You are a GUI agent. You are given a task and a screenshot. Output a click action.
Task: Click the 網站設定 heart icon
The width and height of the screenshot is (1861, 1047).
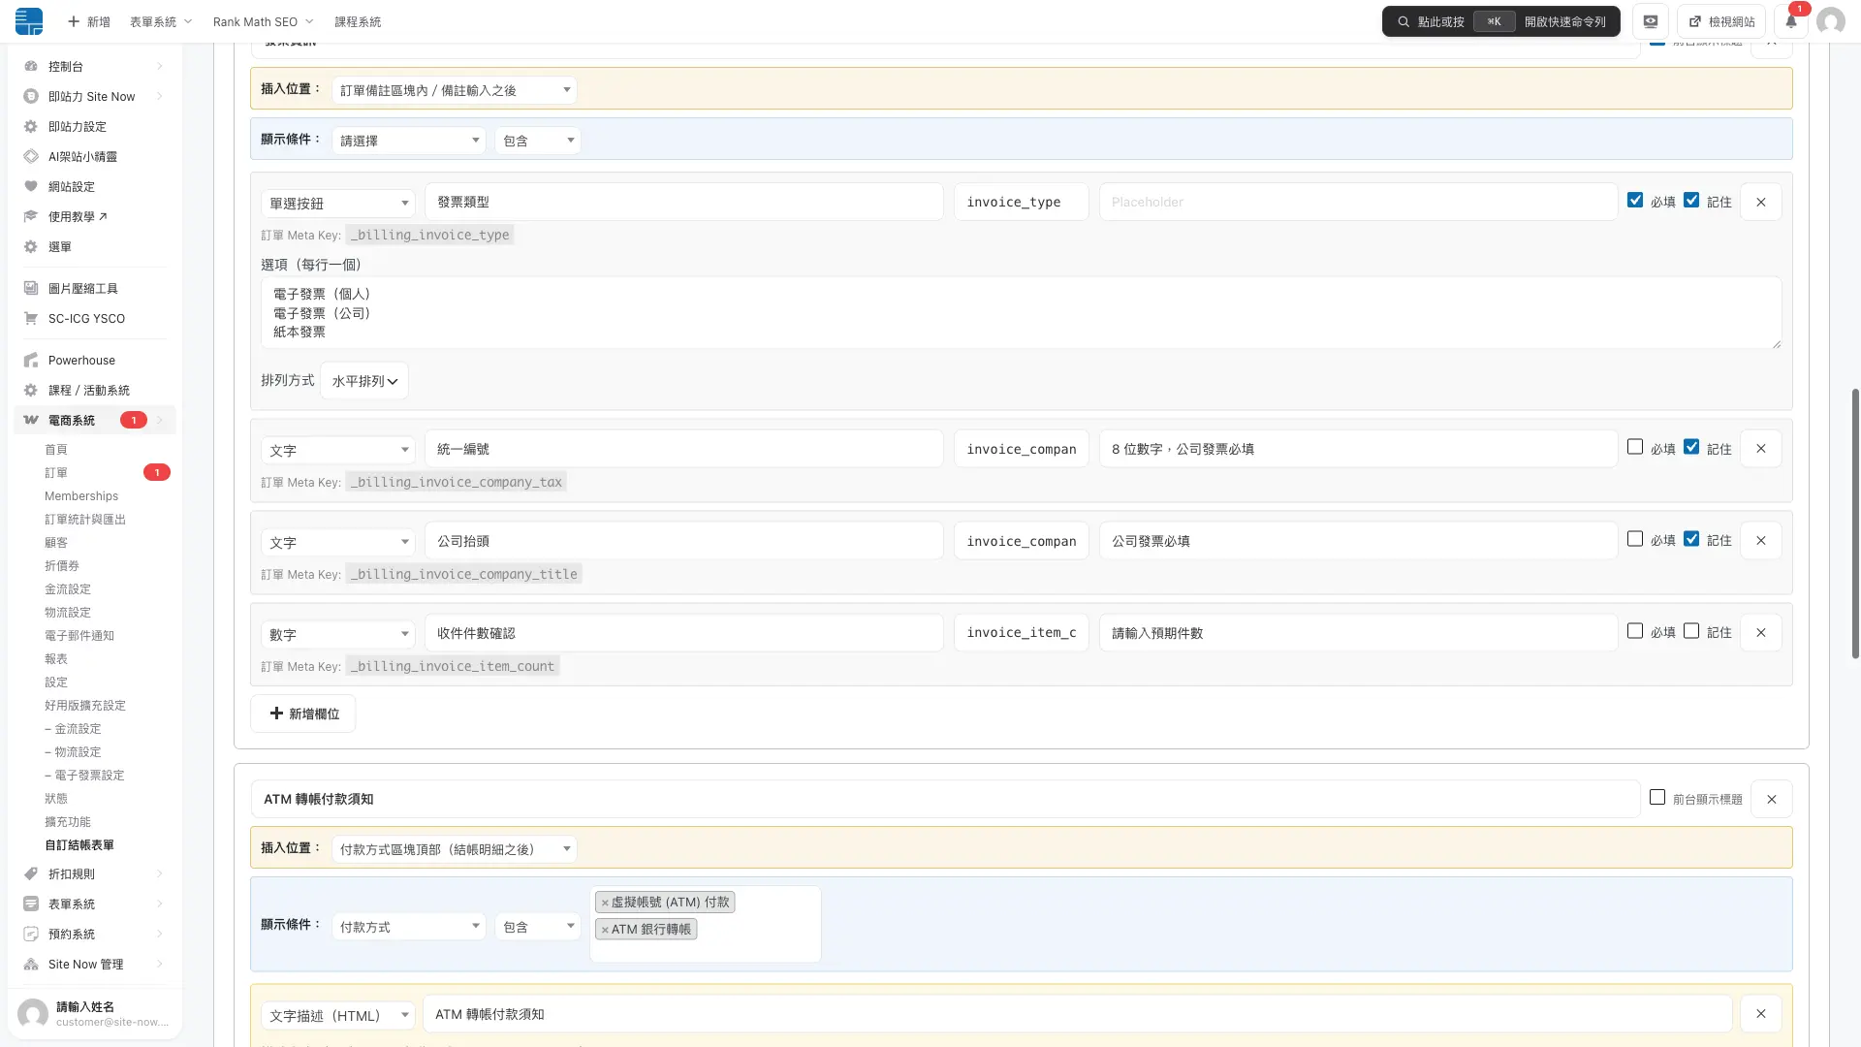click(31, 187)
